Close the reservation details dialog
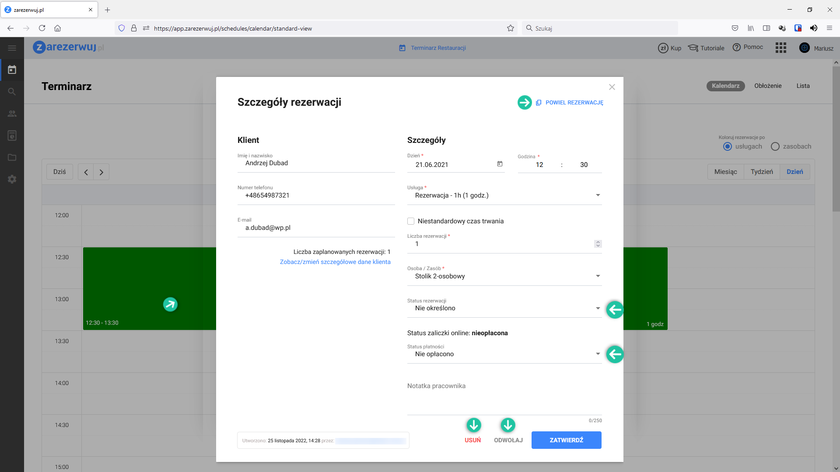 coord(612,87)
